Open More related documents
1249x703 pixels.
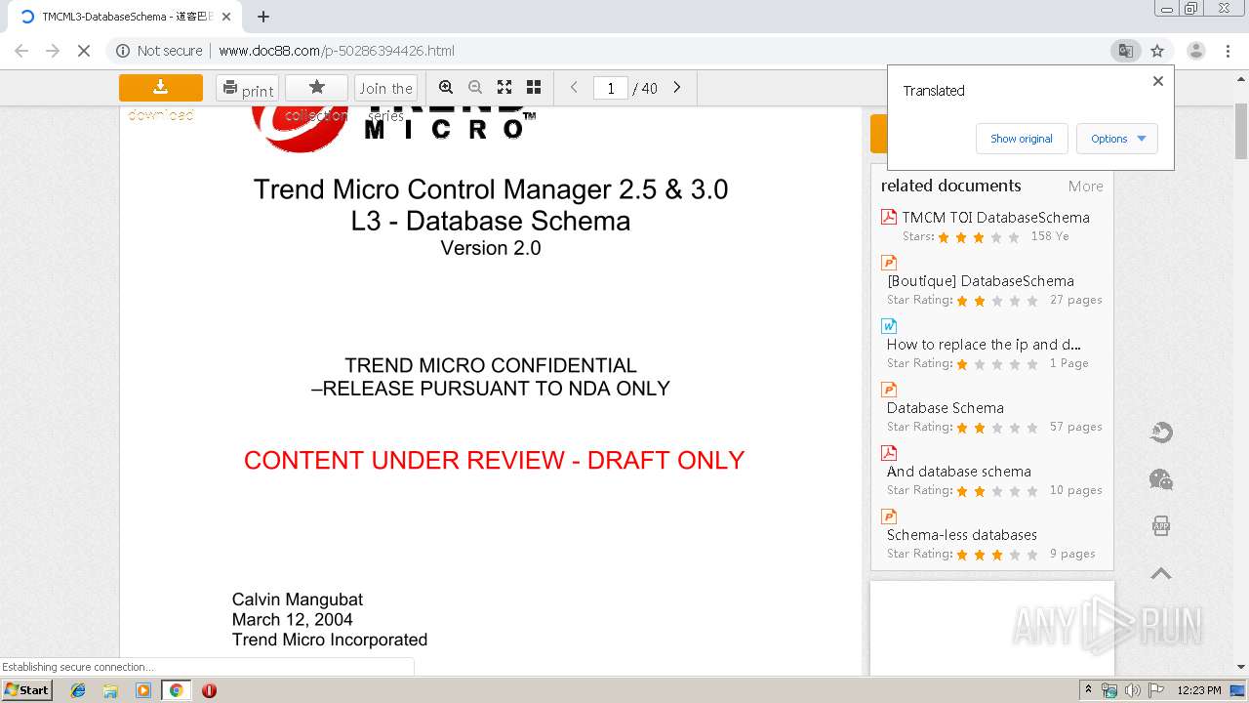click(x=1085, y=186)
